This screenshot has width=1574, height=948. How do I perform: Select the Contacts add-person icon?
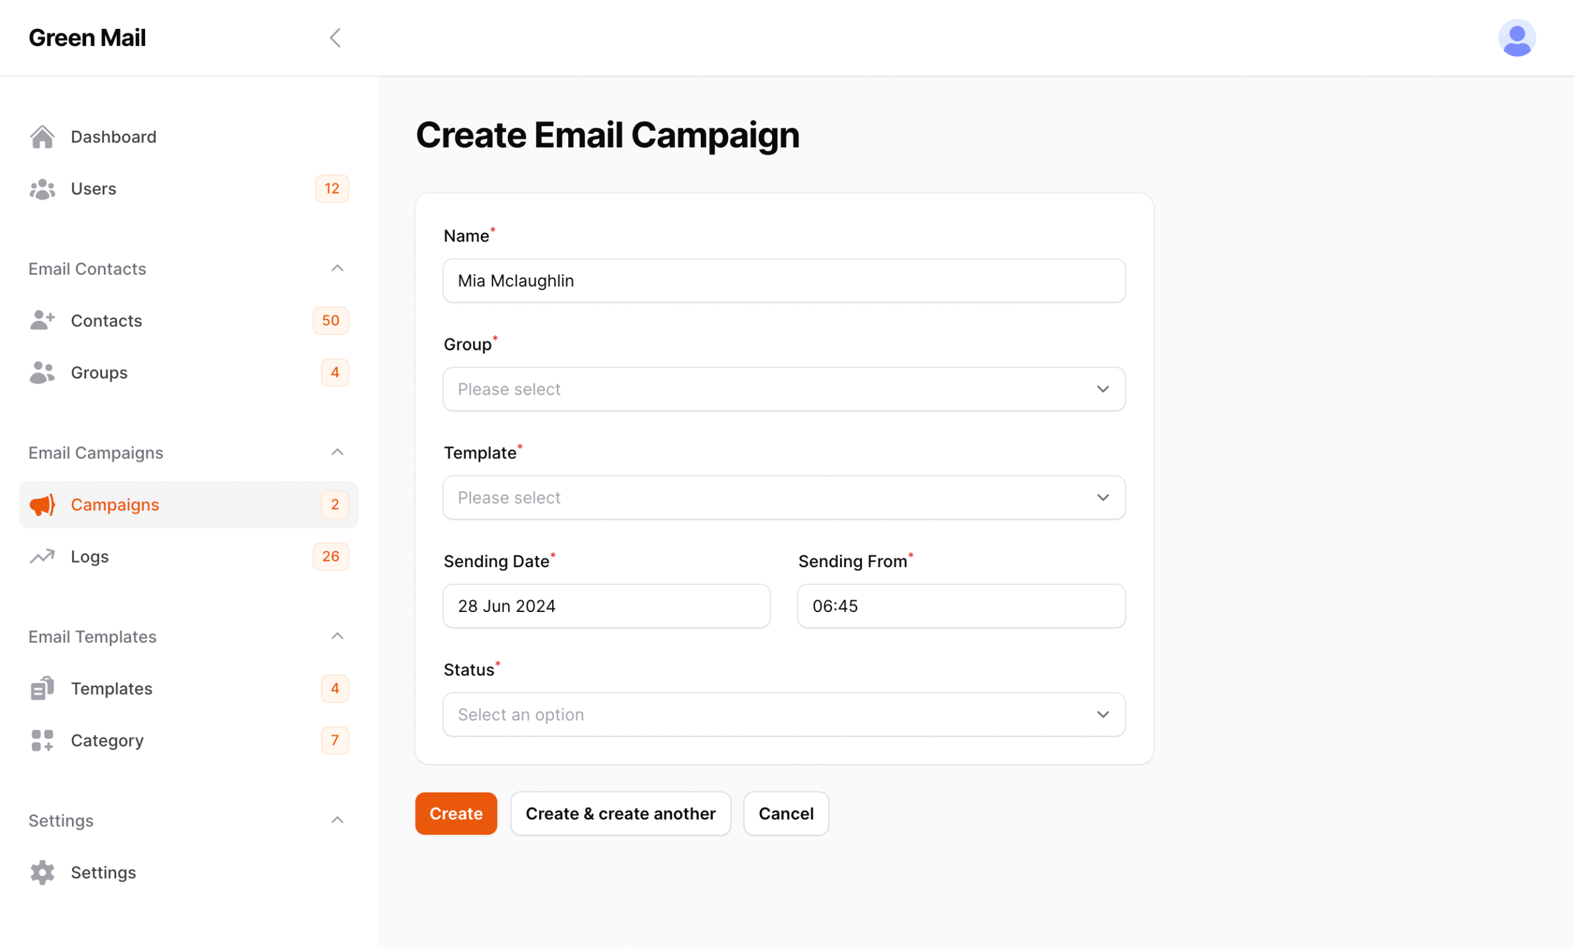[x=42, y=320]
